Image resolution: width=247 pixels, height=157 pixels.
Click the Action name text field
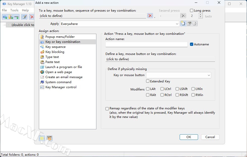click(147, 44)
